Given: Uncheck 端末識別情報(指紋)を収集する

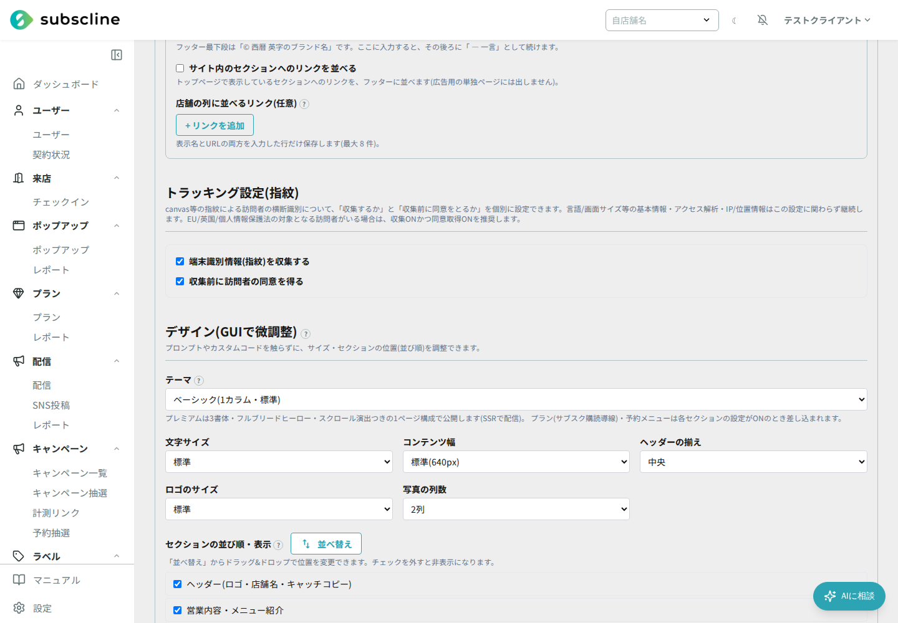Looking at the screenshot, I should (x=180, y=262).
